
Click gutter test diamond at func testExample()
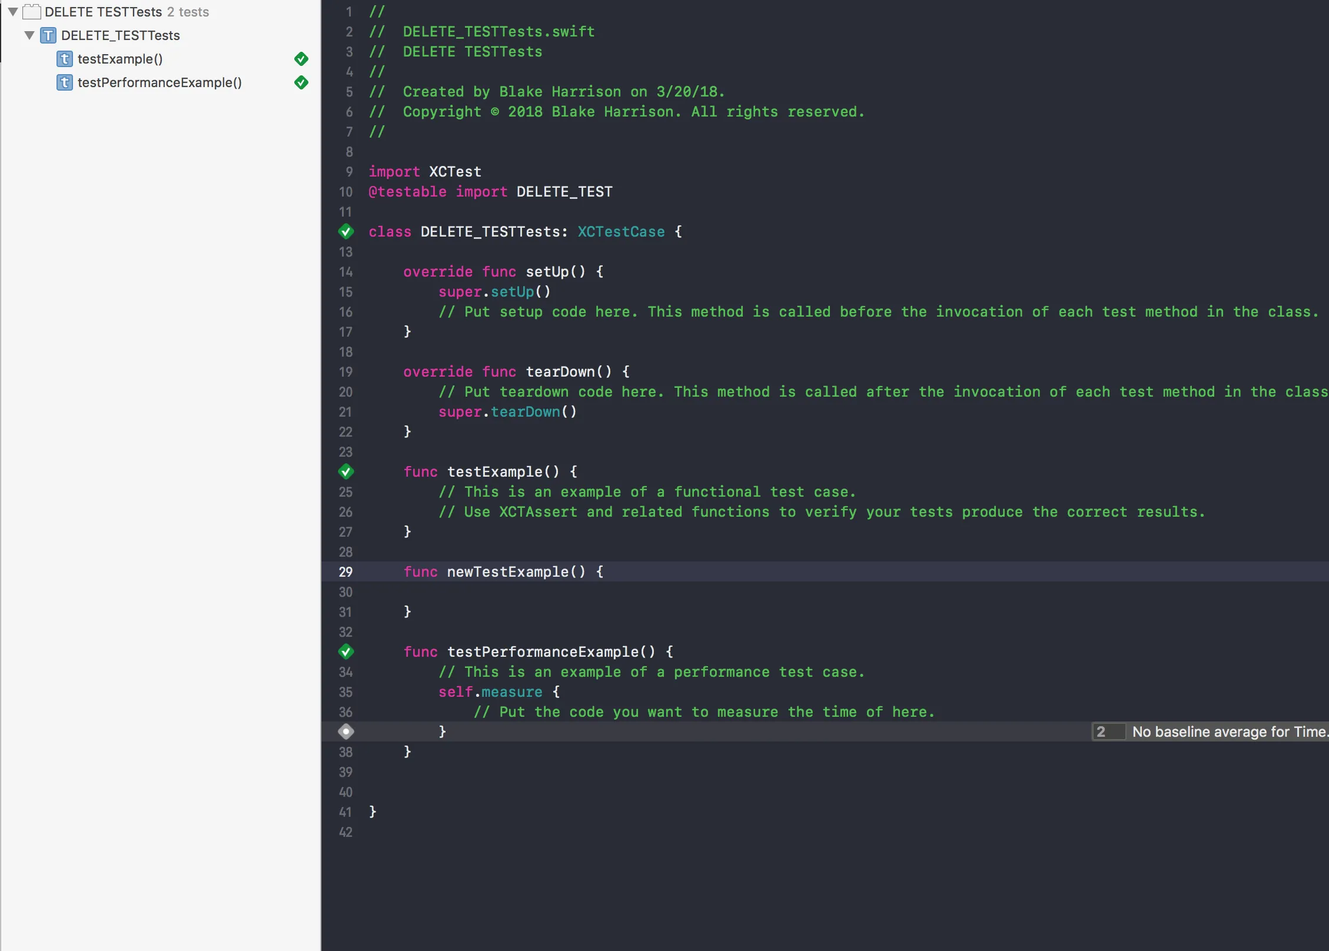[346, 472]
